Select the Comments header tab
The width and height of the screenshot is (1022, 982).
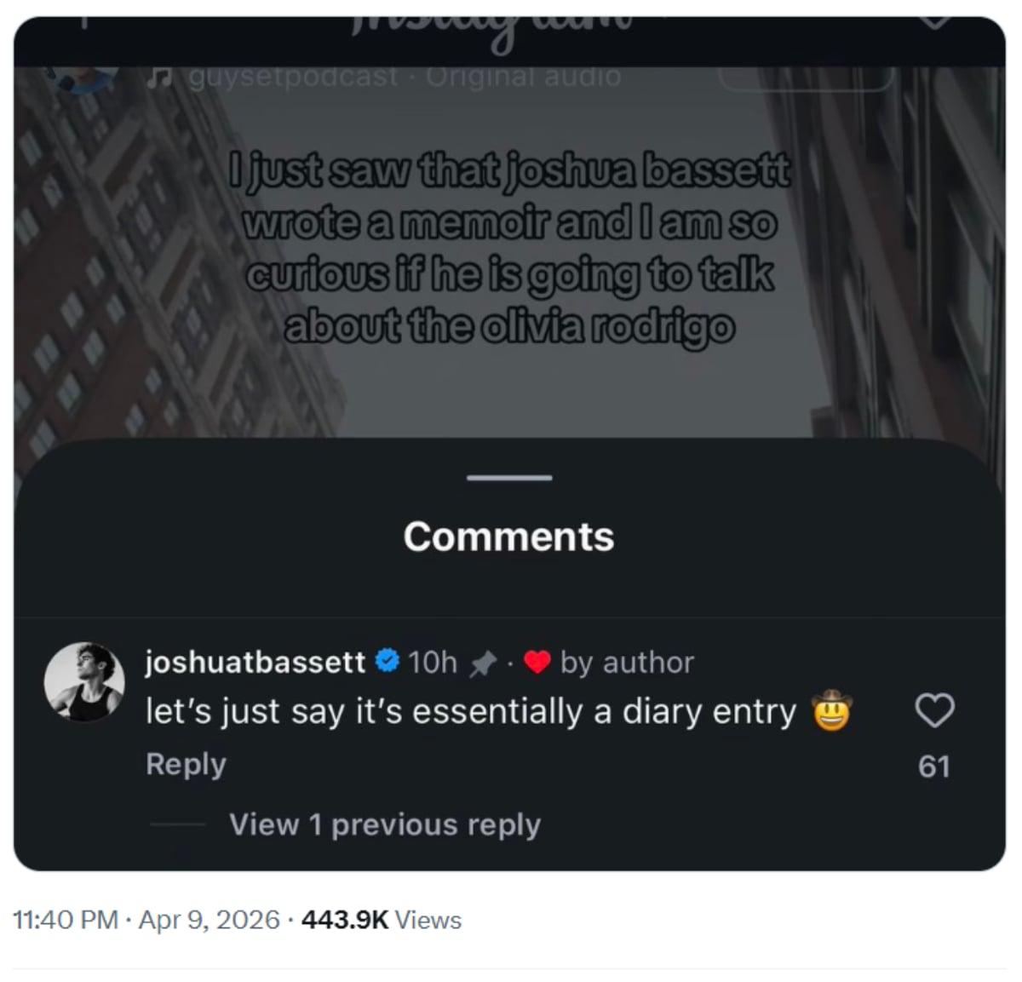pos(509,537)
